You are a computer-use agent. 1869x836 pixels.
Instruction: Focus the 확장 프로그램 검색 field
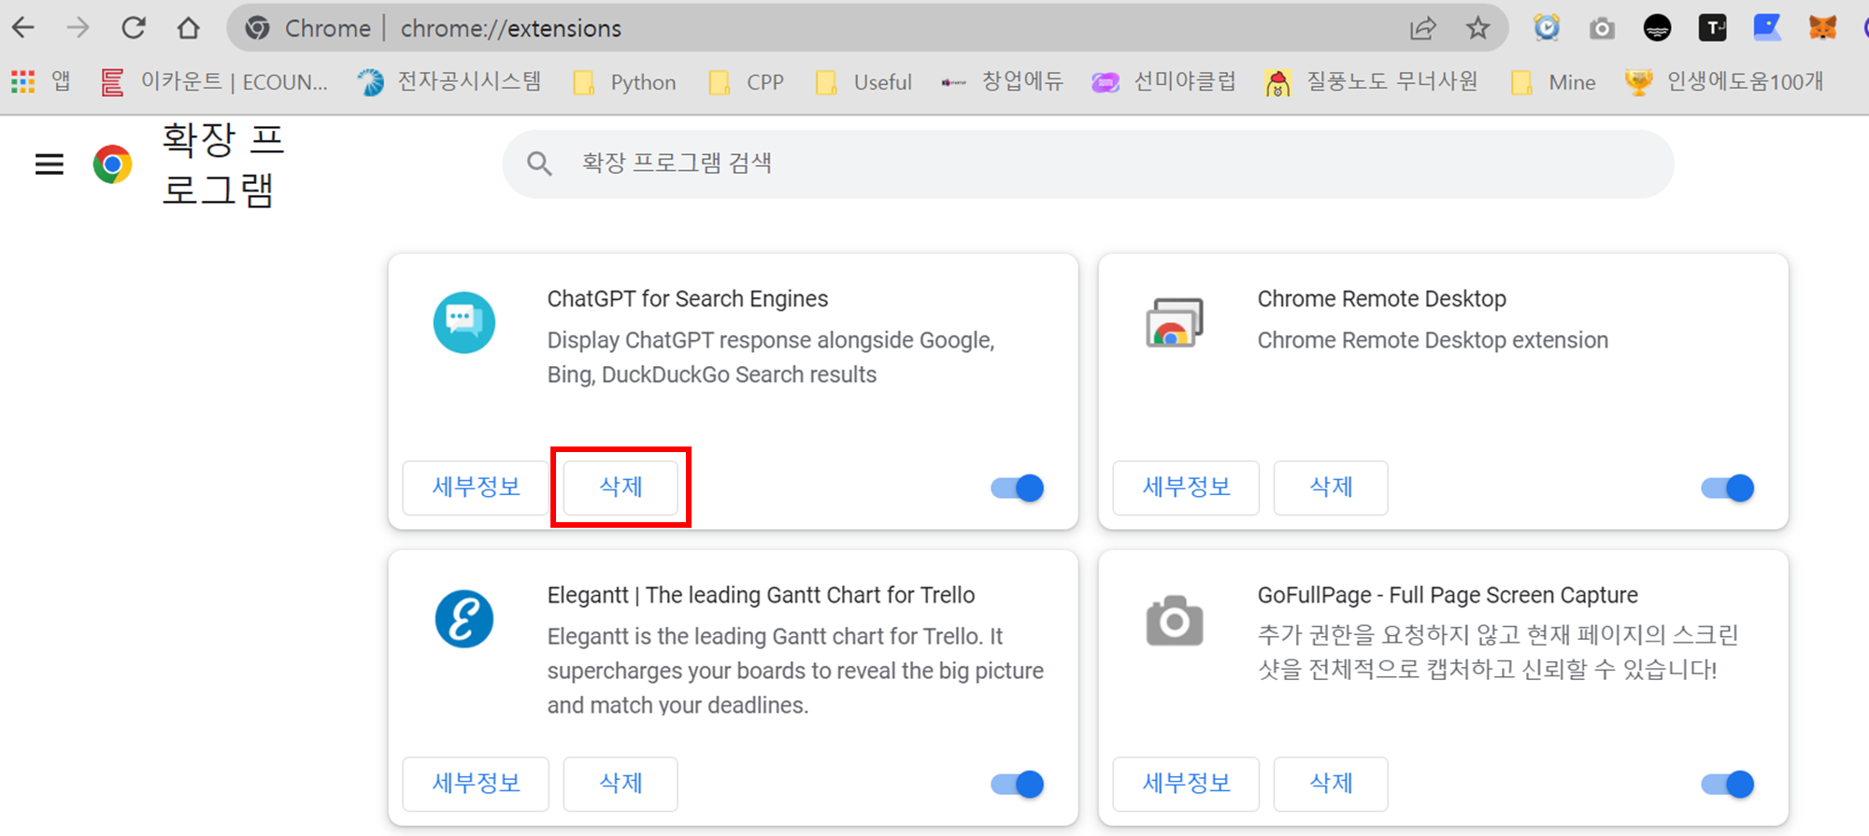point(1088,164)
